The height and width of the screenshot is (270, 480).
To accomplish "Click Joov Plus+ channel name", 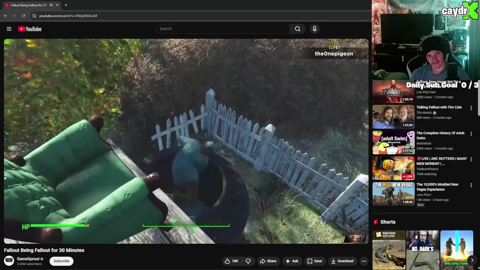I will tap(424, 195).
